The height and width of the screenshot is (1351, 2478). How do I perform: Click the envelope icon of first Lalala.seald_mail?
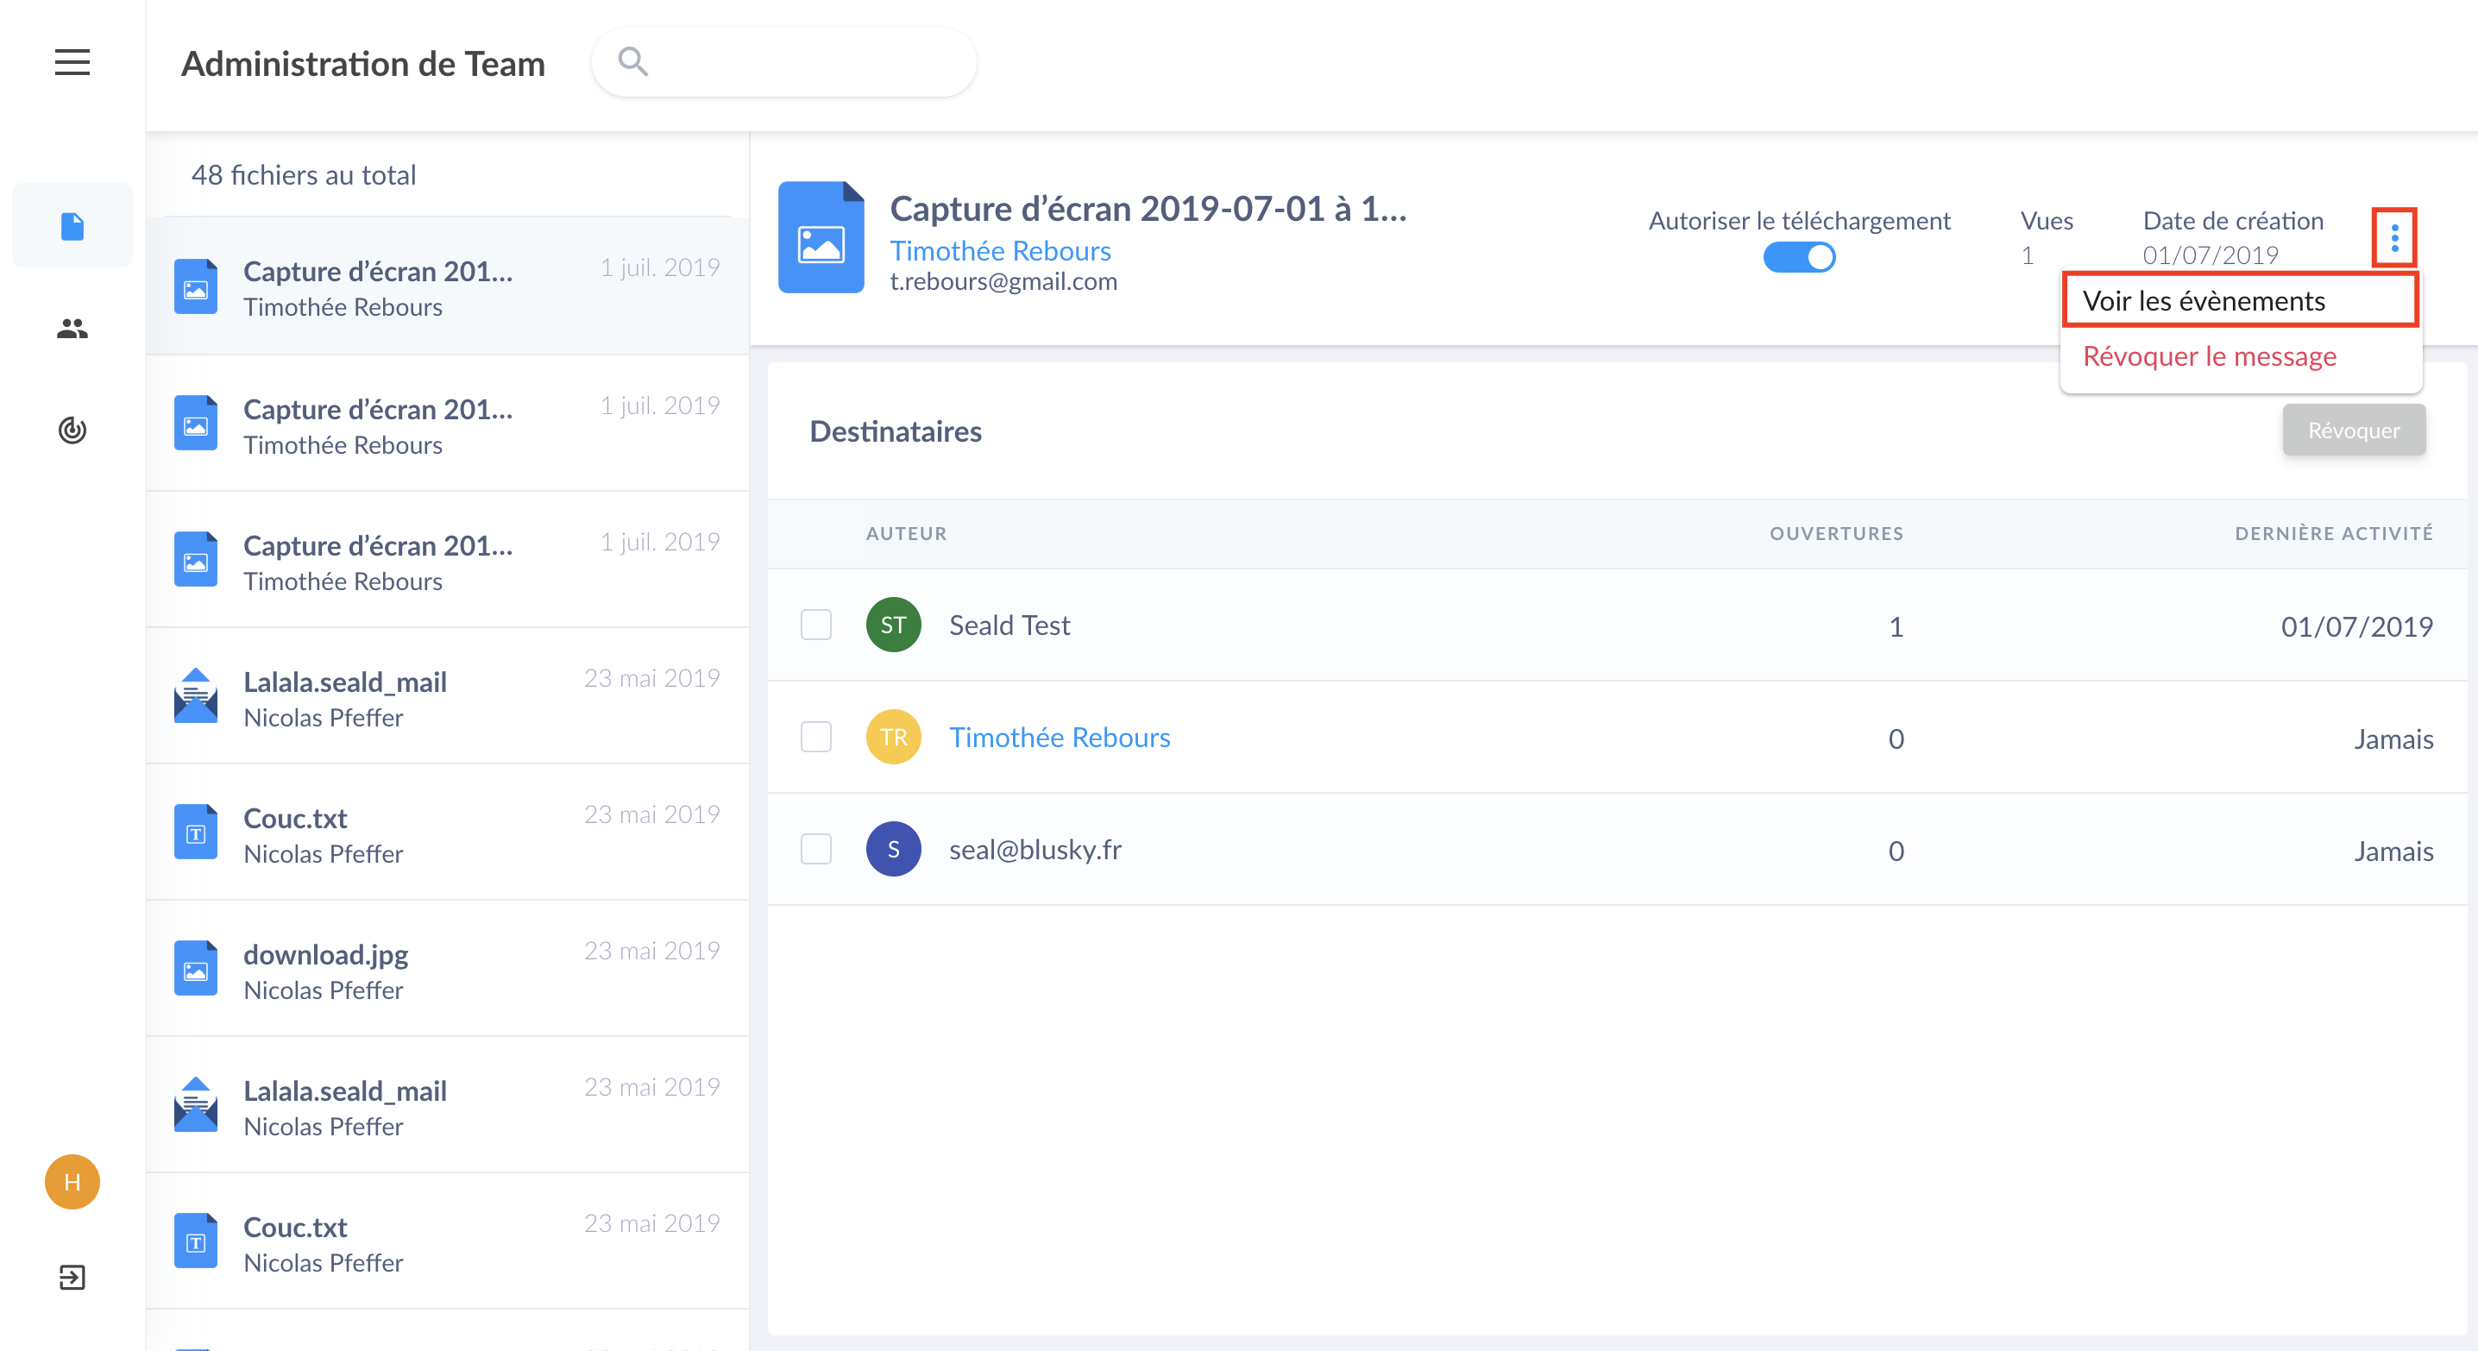[x=195, y=695]
